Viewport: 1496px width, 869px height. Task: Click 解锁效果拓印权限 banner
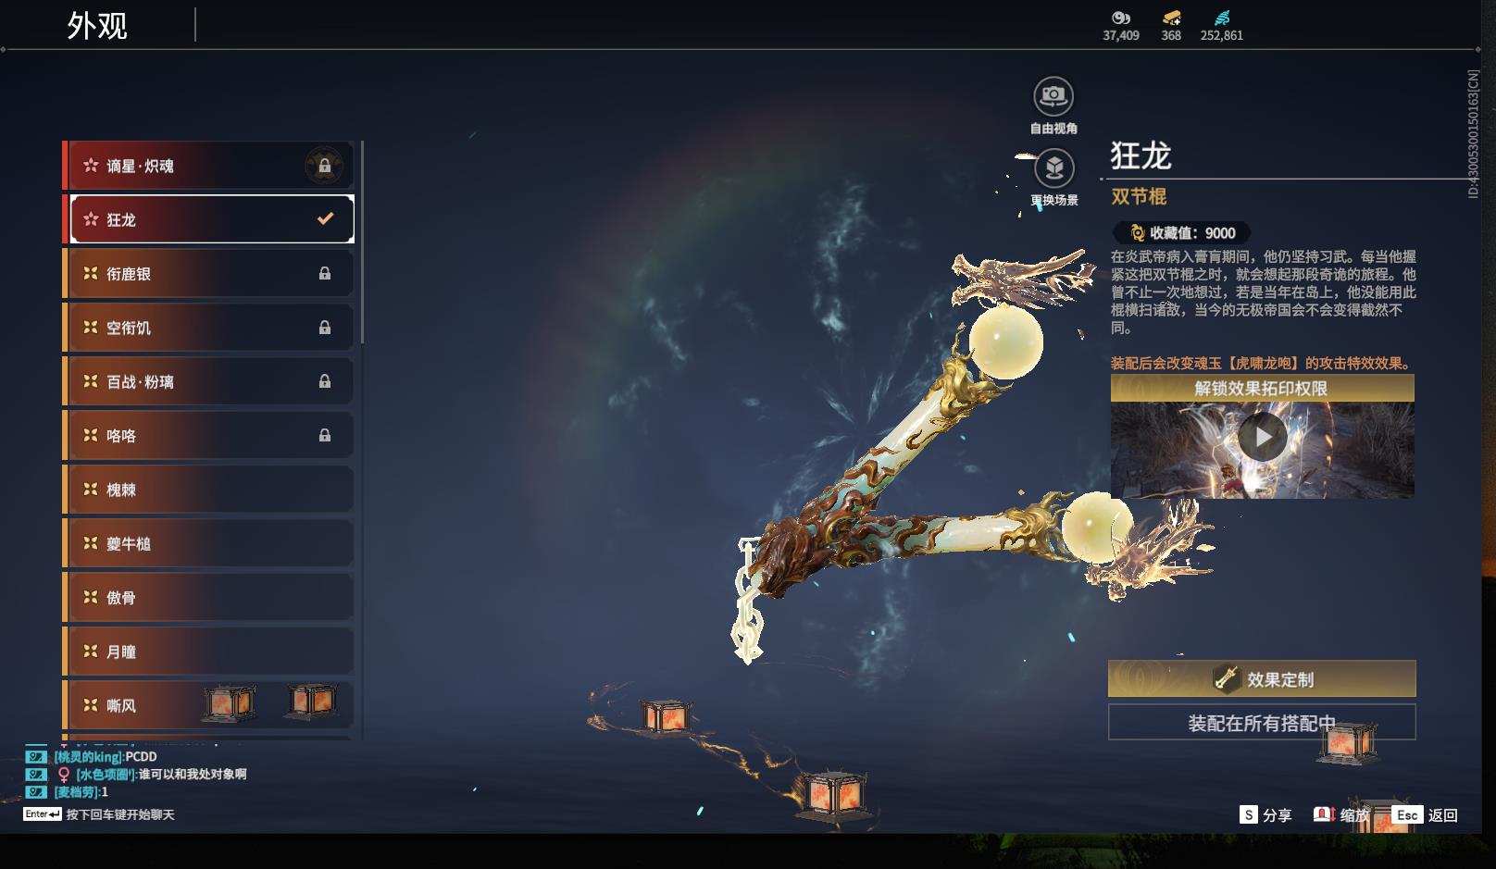(1262, 389)
